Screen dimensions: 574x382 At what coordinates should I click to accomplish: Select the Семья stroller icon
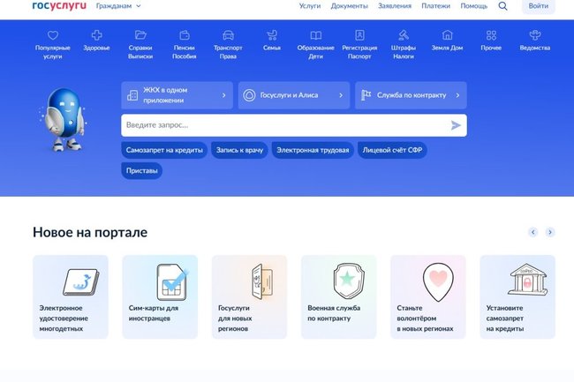(272, 35)
